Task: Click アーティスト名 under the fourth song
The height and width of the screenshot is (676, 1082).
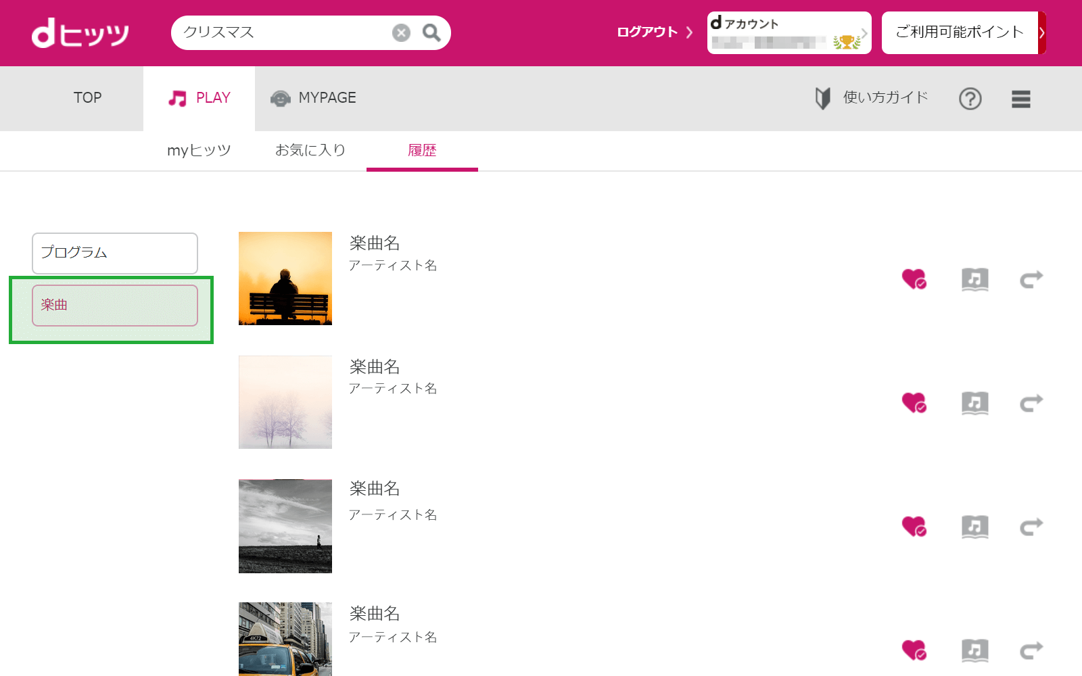Action: click(393, 637)
